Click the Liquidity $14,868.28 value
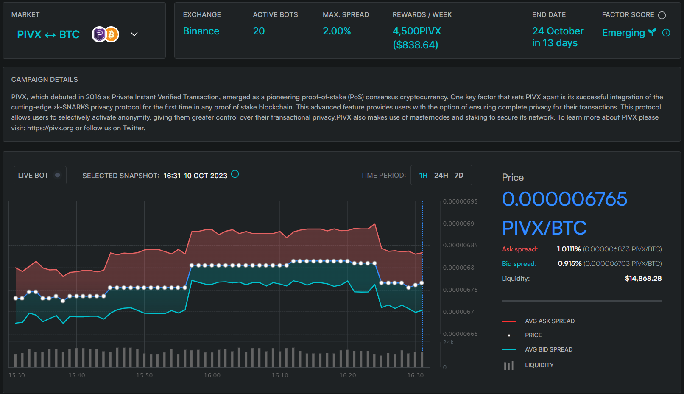 (643, 278)
